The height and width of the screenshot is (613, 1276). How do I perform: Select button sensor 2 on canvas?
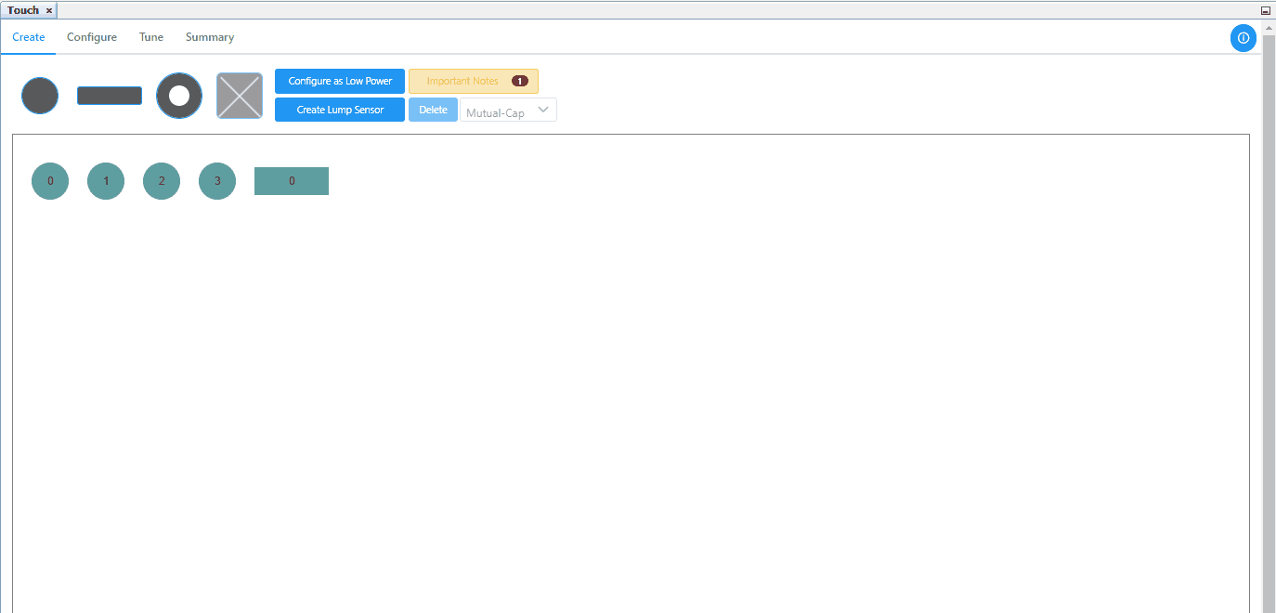[162, 181]
